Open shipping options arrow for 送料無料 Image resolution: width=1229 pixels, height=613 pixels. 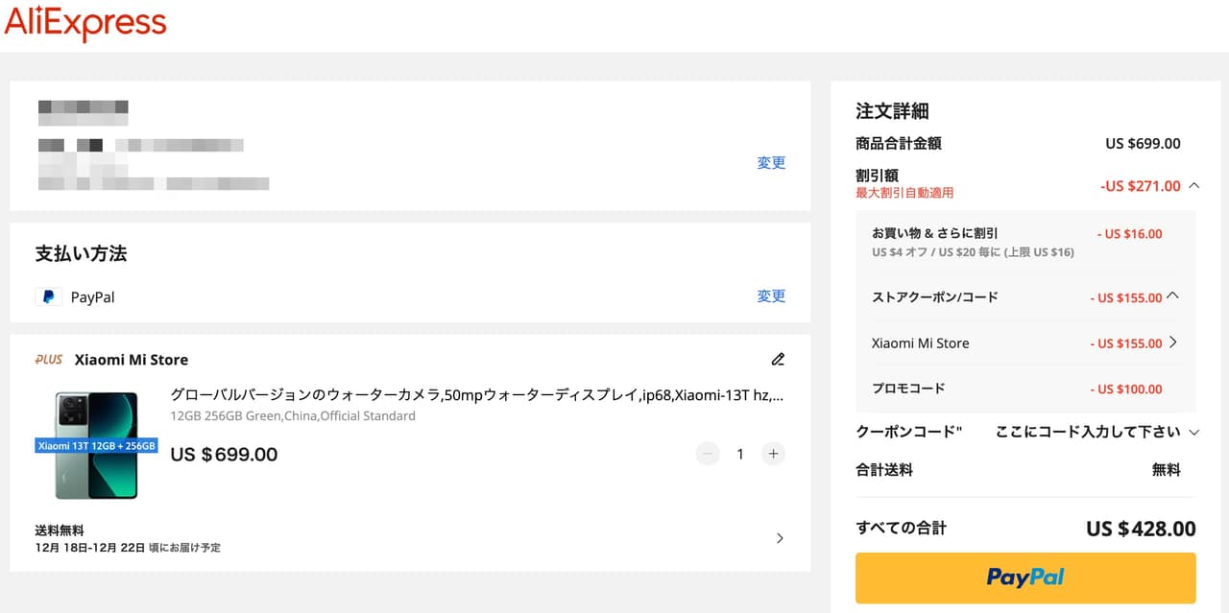click(780, 538)
